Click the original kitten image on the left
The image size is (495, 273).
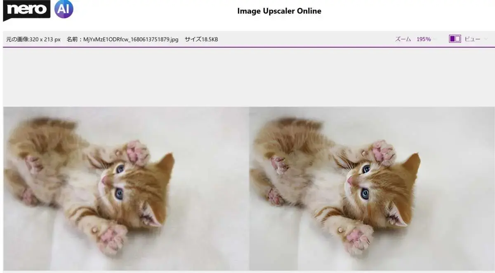tap(126, 189)
